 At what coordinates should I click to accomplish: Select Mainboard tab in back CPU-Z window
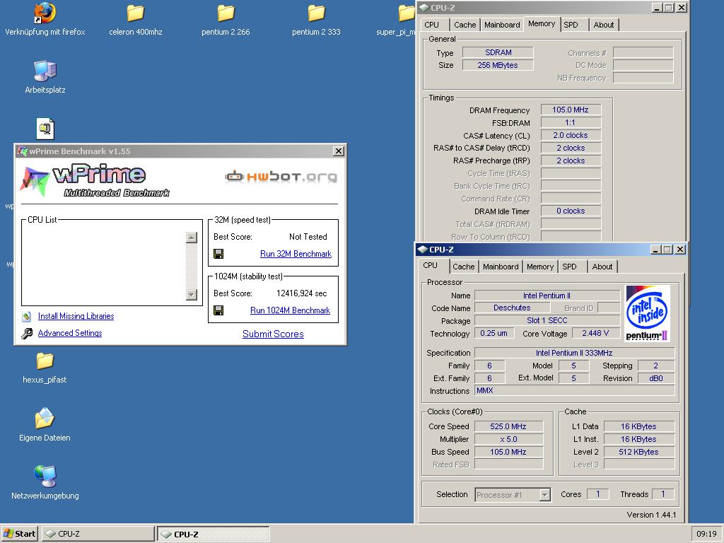click(502, 25)
